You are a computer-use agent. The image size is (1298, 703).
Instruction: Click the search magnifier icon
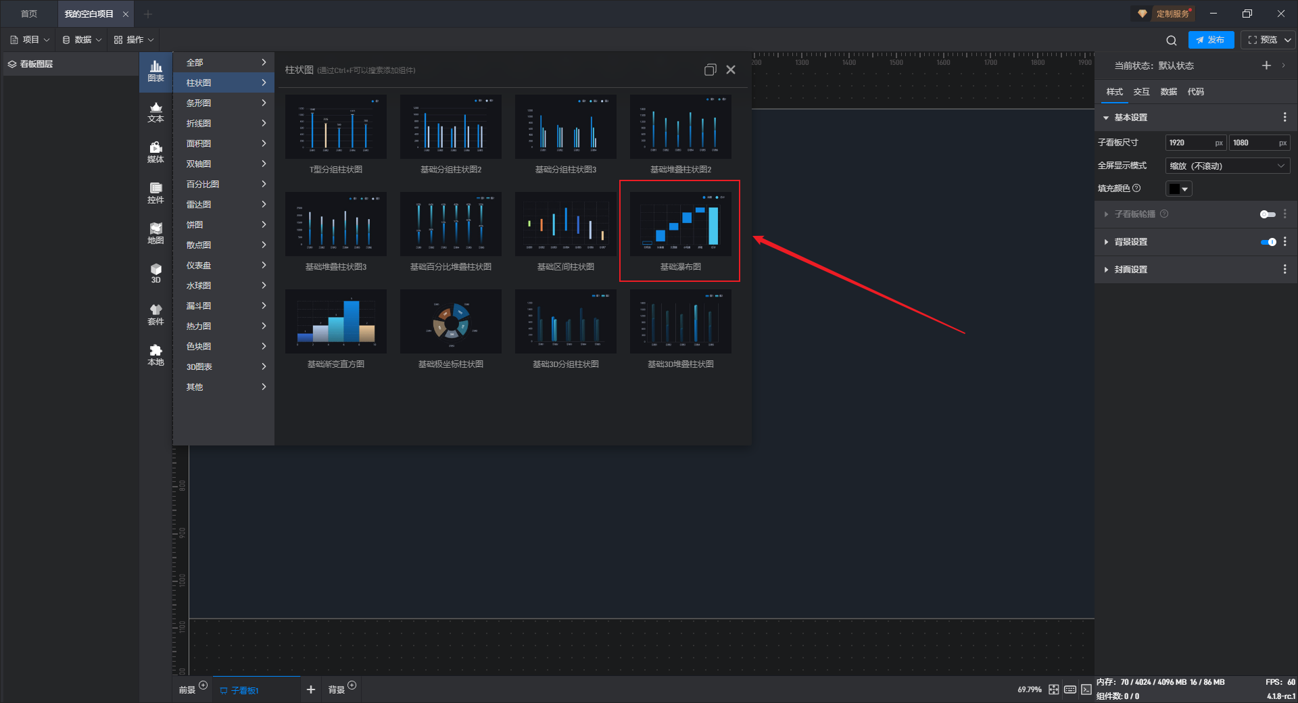click(x=1171, y=40)
